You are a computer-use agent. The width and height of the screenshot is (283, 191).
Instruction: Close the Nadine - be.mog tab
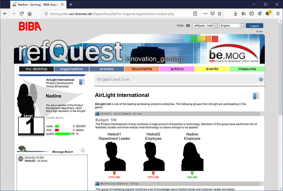[x=62, y=5]
